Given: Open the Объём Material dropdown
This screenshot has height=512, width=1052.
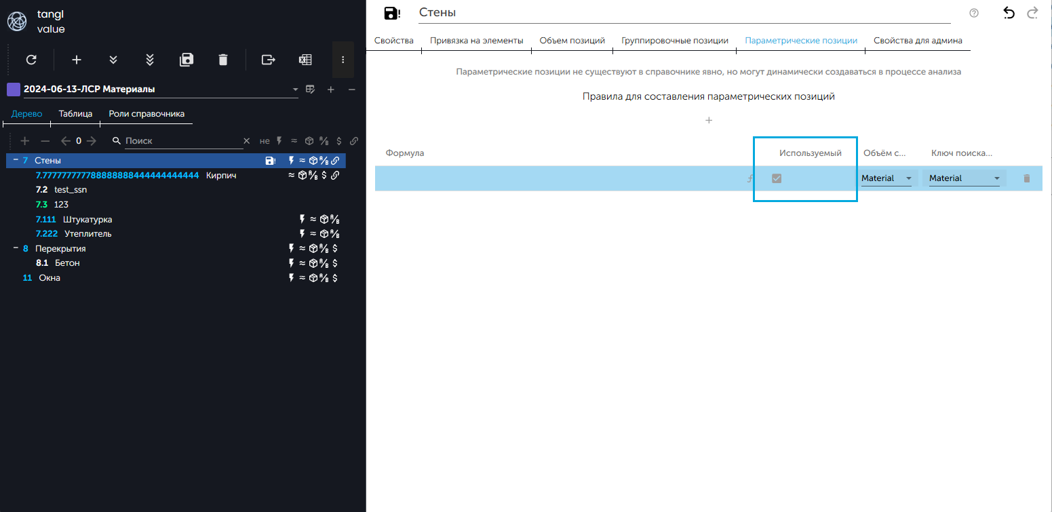Looking at the screenshot, I should click(887, 178).
